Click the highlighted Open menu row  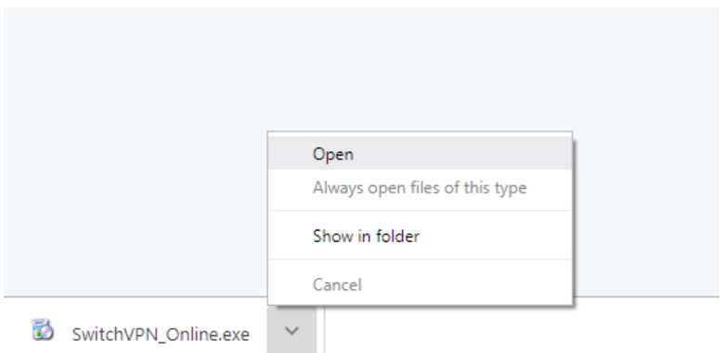(420, 154)
